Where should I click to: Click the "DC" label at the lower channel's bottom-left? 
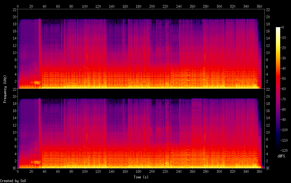tap(14, 168)
